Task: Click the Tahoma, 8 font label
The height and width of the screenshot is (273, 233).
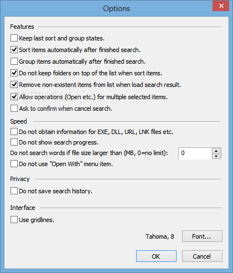Action: [x=160, y=236]
